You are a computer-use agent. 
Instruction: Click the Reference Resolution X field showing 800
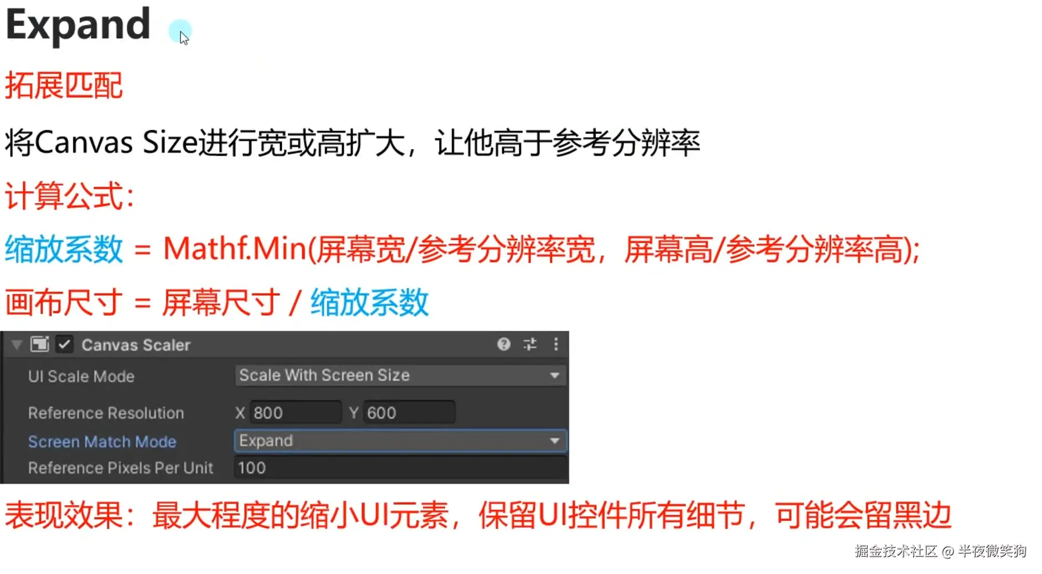pos(296,413)
